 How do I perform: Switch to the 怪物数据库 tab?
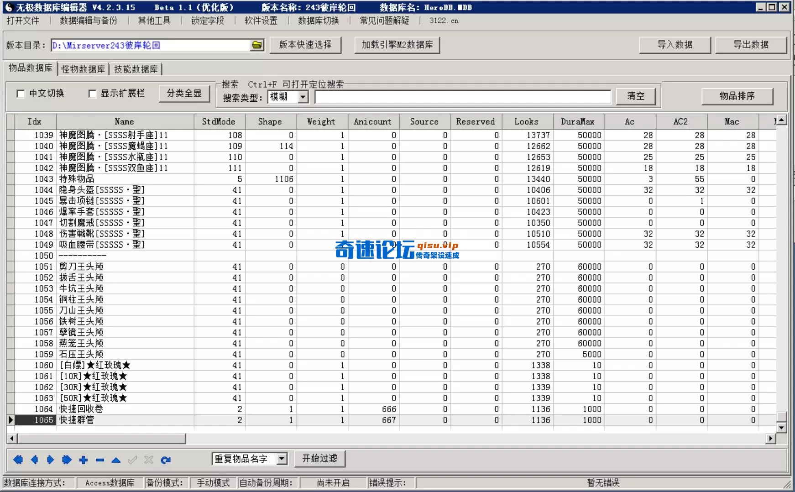pos(83,69)
